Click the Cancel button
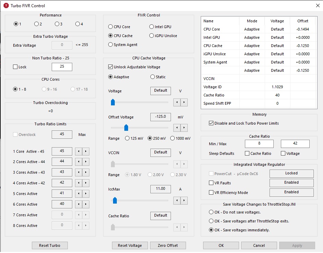The height and width of the screenshot is (253, 323). coord(259,245)
